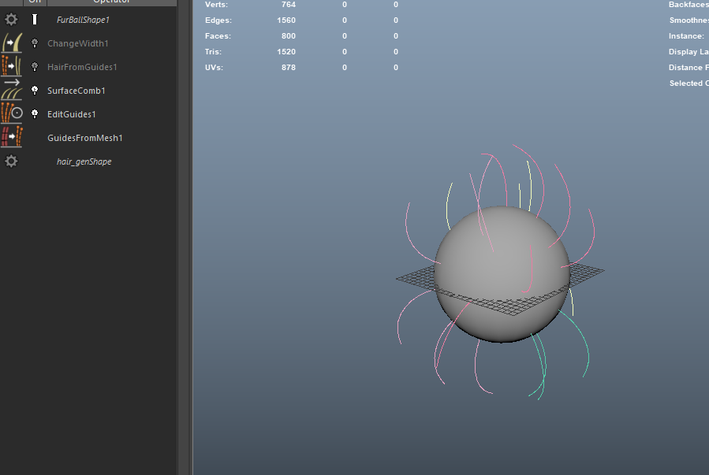This screenshot has width=709, height=475.
Task: Select the FurBallShape1 node name
Action: (x=83, y=20)
